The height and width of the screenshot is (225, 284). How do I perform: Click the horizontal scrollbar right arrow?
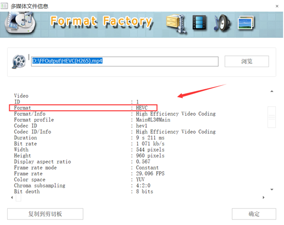263,197
